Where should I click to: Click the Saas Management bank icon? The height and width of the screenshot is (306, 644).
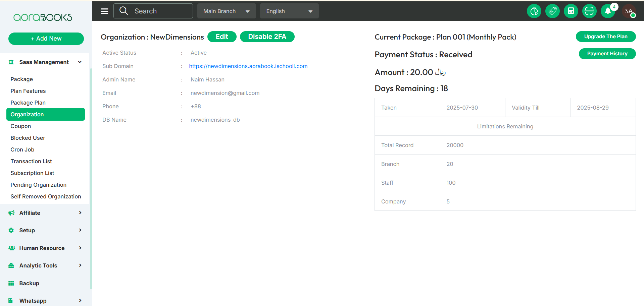(x=11, y=62)
